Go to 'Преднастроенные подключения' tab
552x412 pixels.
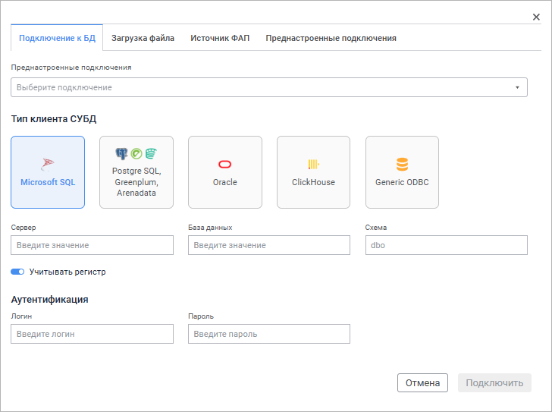tap(331, 38)
